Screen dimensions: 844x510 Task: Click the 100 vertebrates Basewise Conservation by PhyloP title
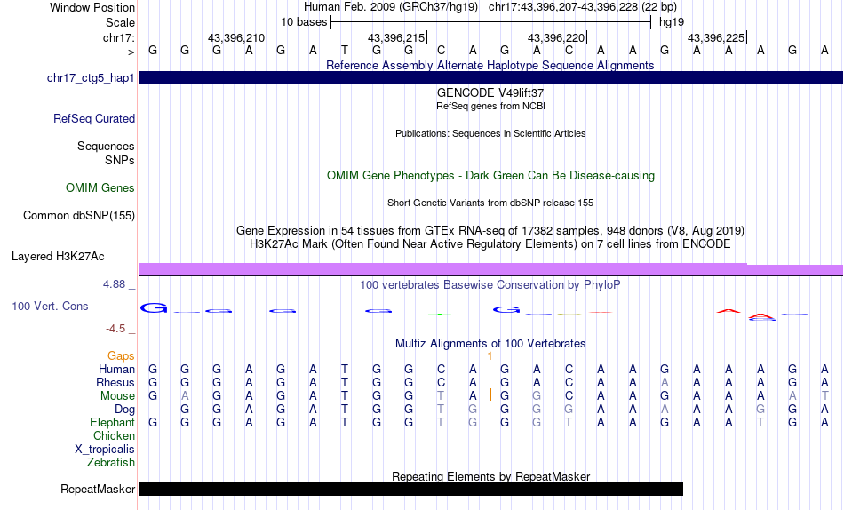point(490,285)
